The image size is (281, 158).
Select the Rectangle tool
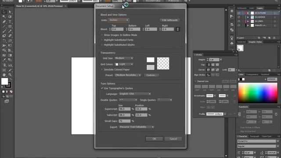(x=10, y=26)
